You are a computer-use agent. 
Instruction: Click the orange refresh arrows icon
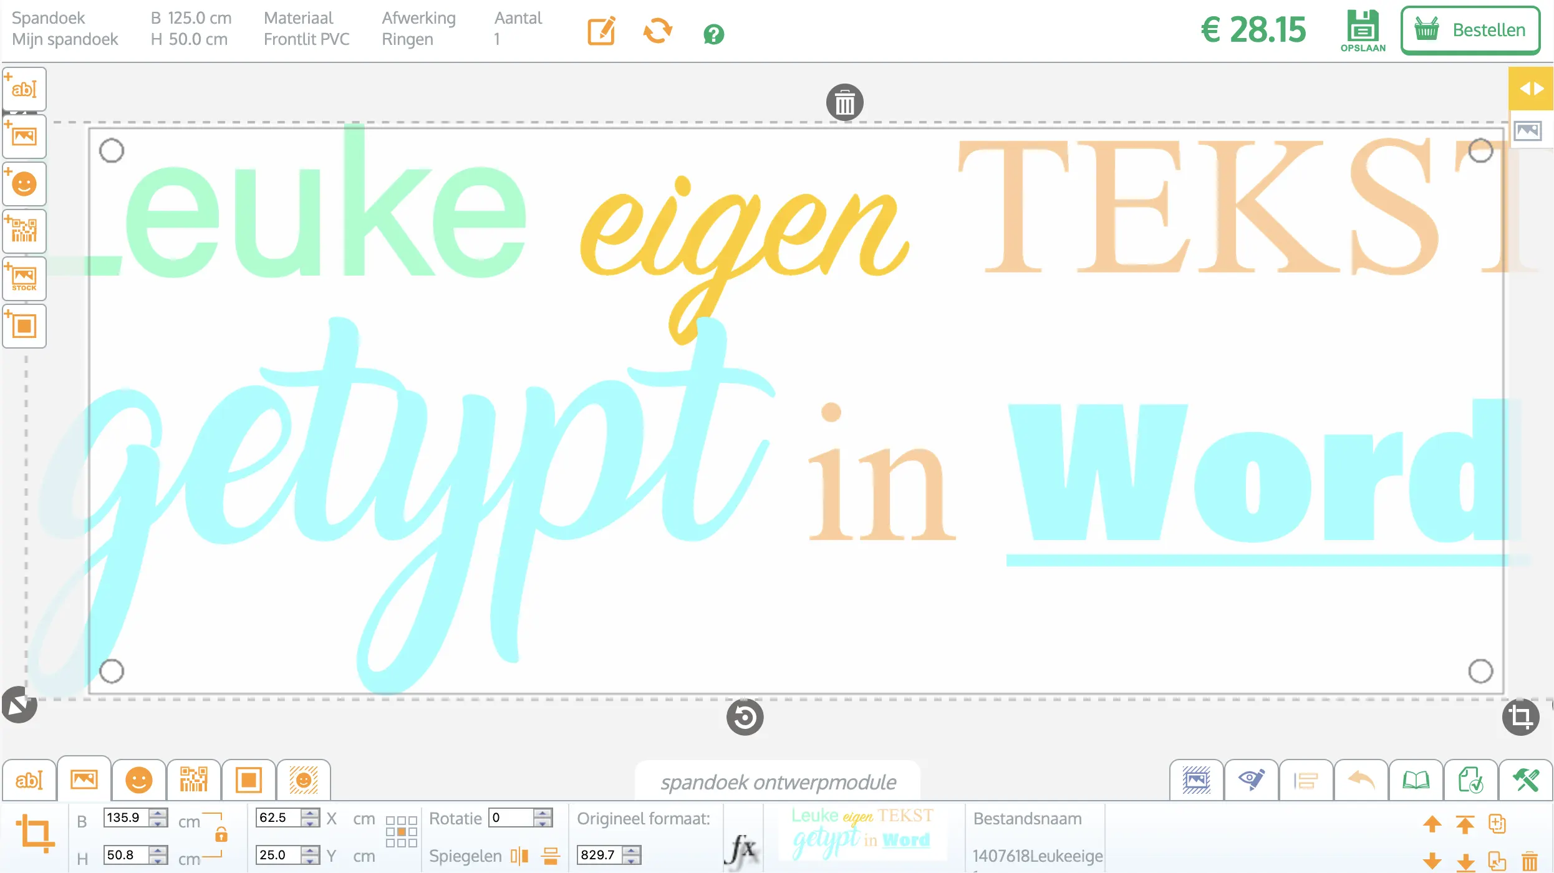(658, 31)
